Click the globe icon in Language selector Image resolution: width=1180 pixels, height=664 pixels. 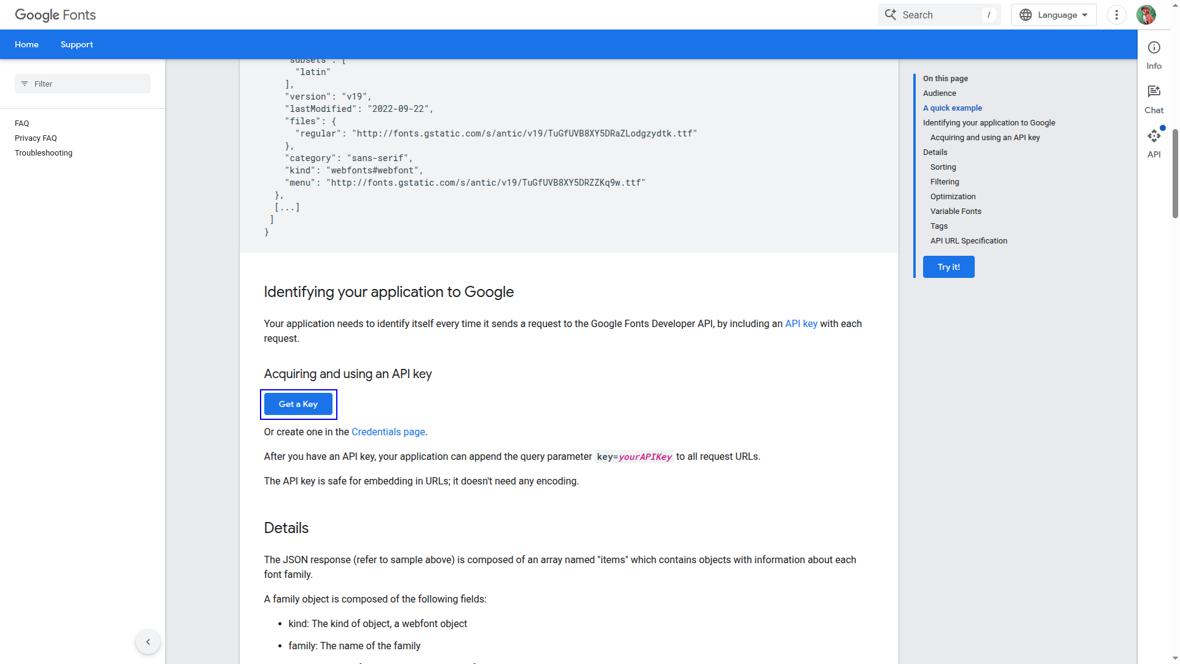pos(1025,15)
